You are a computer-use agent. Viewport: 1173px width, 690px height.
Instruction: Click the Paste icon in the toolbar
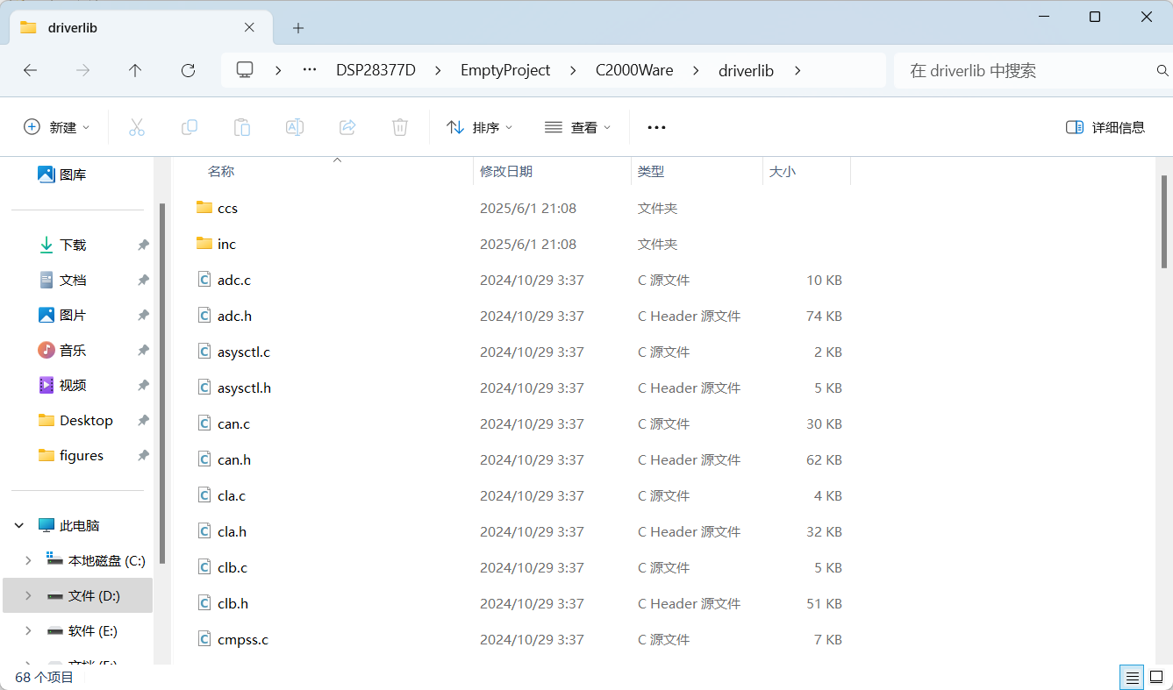(x=242, y=126)
